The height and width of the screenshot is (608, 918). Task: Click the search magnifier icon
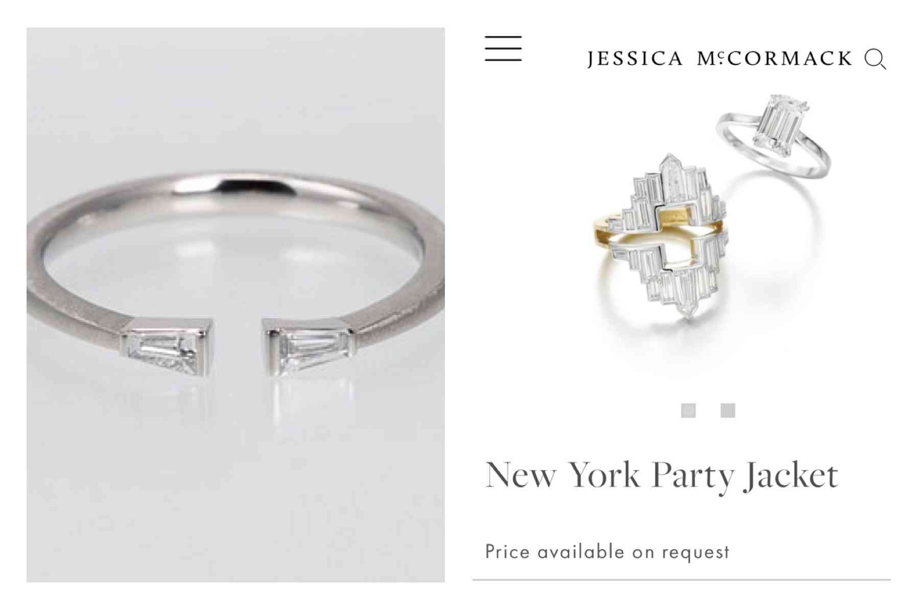coord(875,59)
